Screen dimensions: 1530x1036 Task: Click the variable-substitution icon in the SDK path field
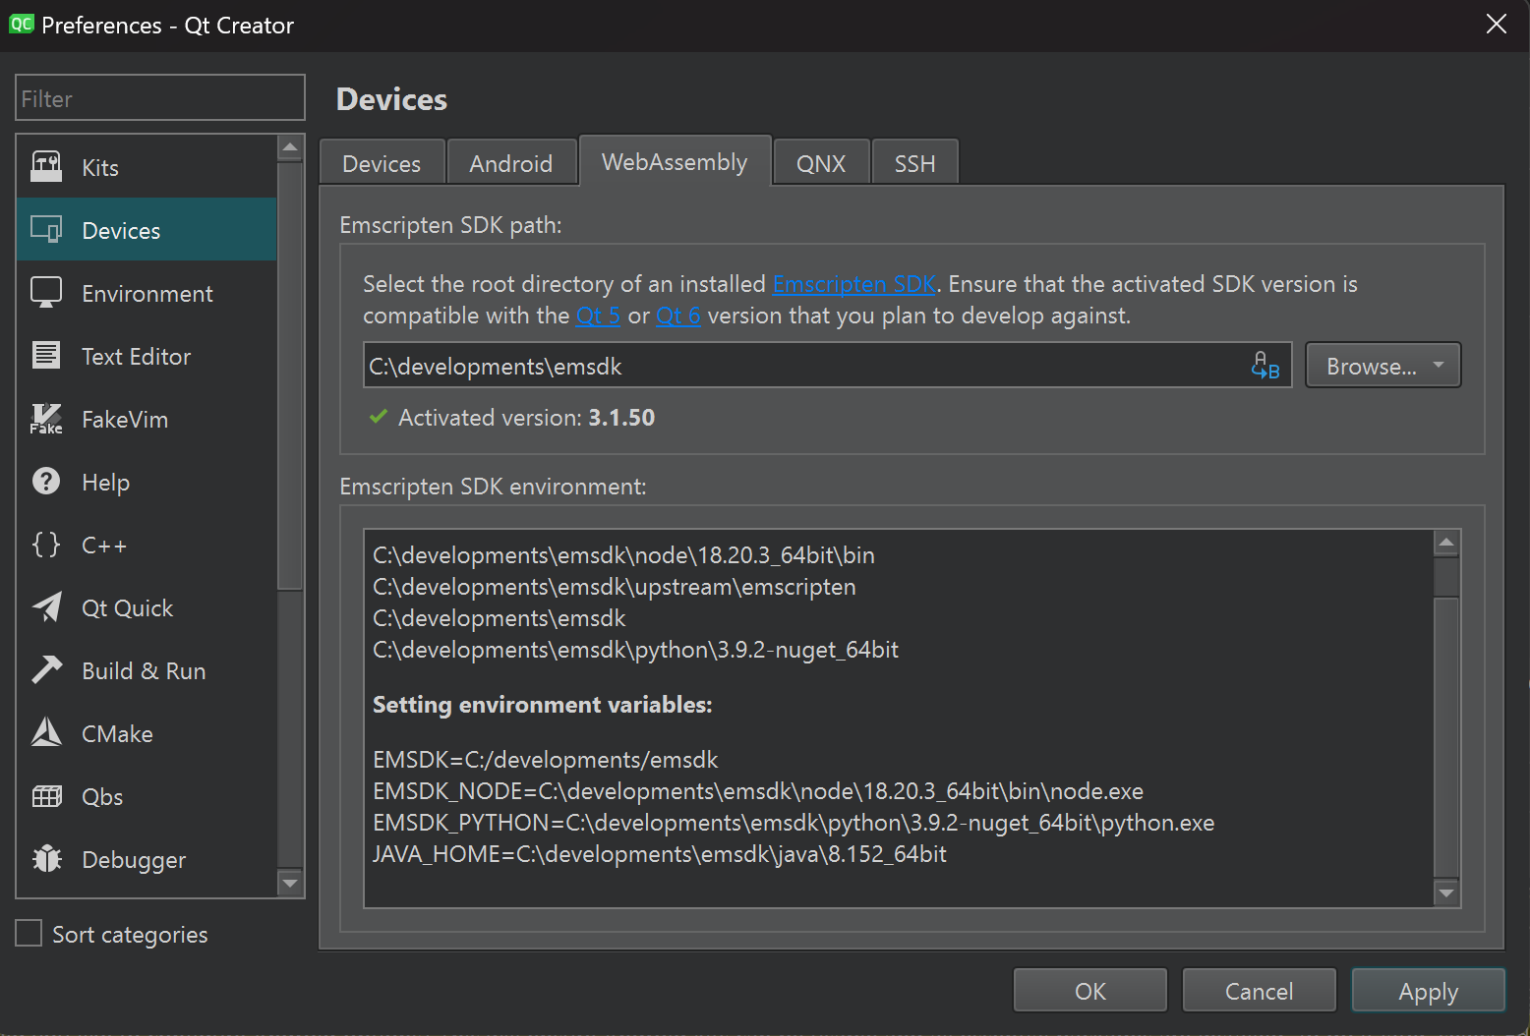[1265, 366]
